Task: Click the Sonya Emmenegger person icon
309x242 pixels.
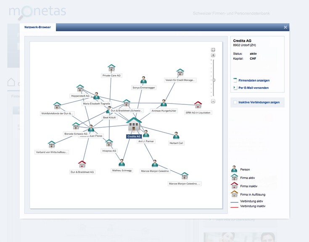Action: [x=144, y=80]
